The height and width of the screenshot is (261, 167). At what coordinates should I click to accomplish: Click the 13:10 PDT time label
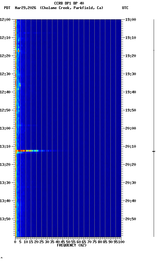pyautogui.click(x=5, y=147)
